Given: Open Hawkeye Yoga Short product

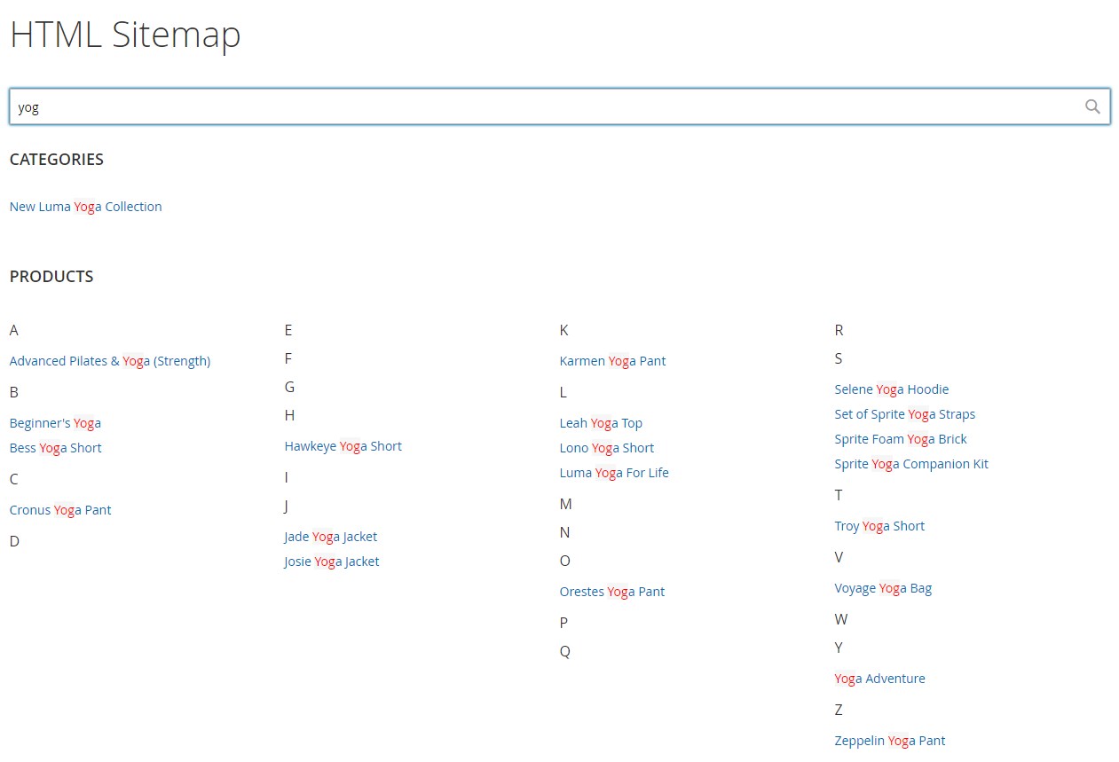Looking at the screenshot, I should [x=343, y=446].
